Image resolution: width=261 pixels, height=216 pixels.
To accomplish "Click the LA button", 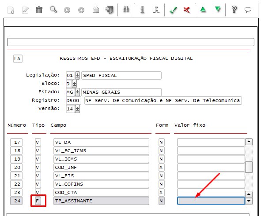I will (x=18, y=59).
